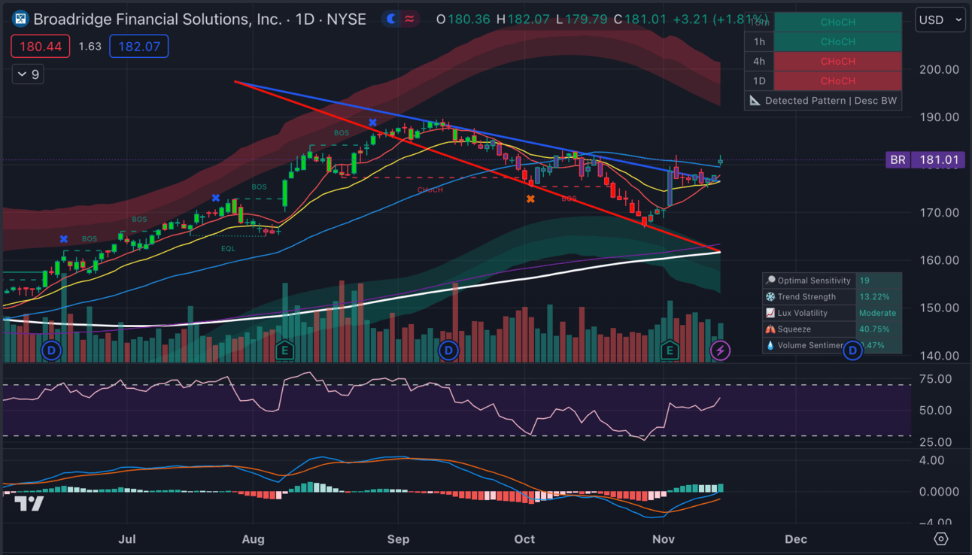Click the blue X marker above late August candles
The image size is (972, 555).
pyautogui.click(x=372, y=122)
